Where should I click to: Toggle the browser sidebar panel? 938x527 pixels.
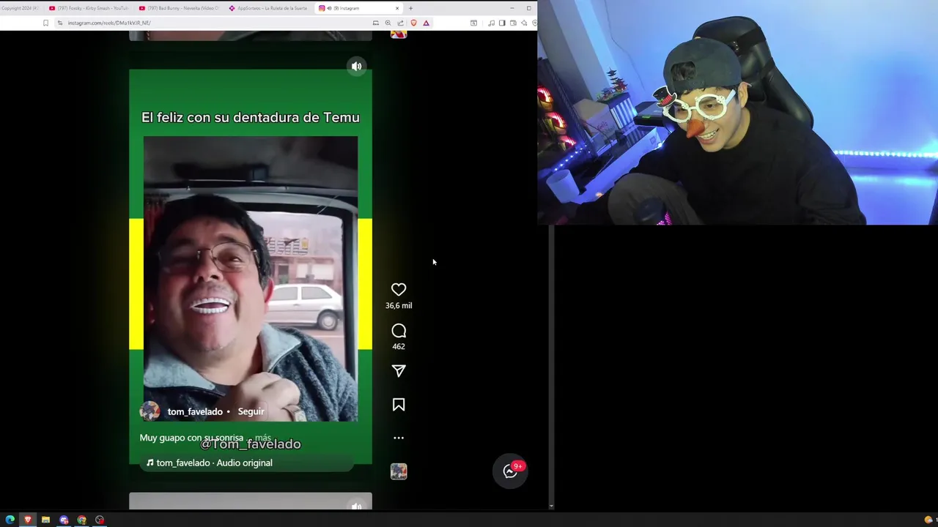(x=502, y=23)
